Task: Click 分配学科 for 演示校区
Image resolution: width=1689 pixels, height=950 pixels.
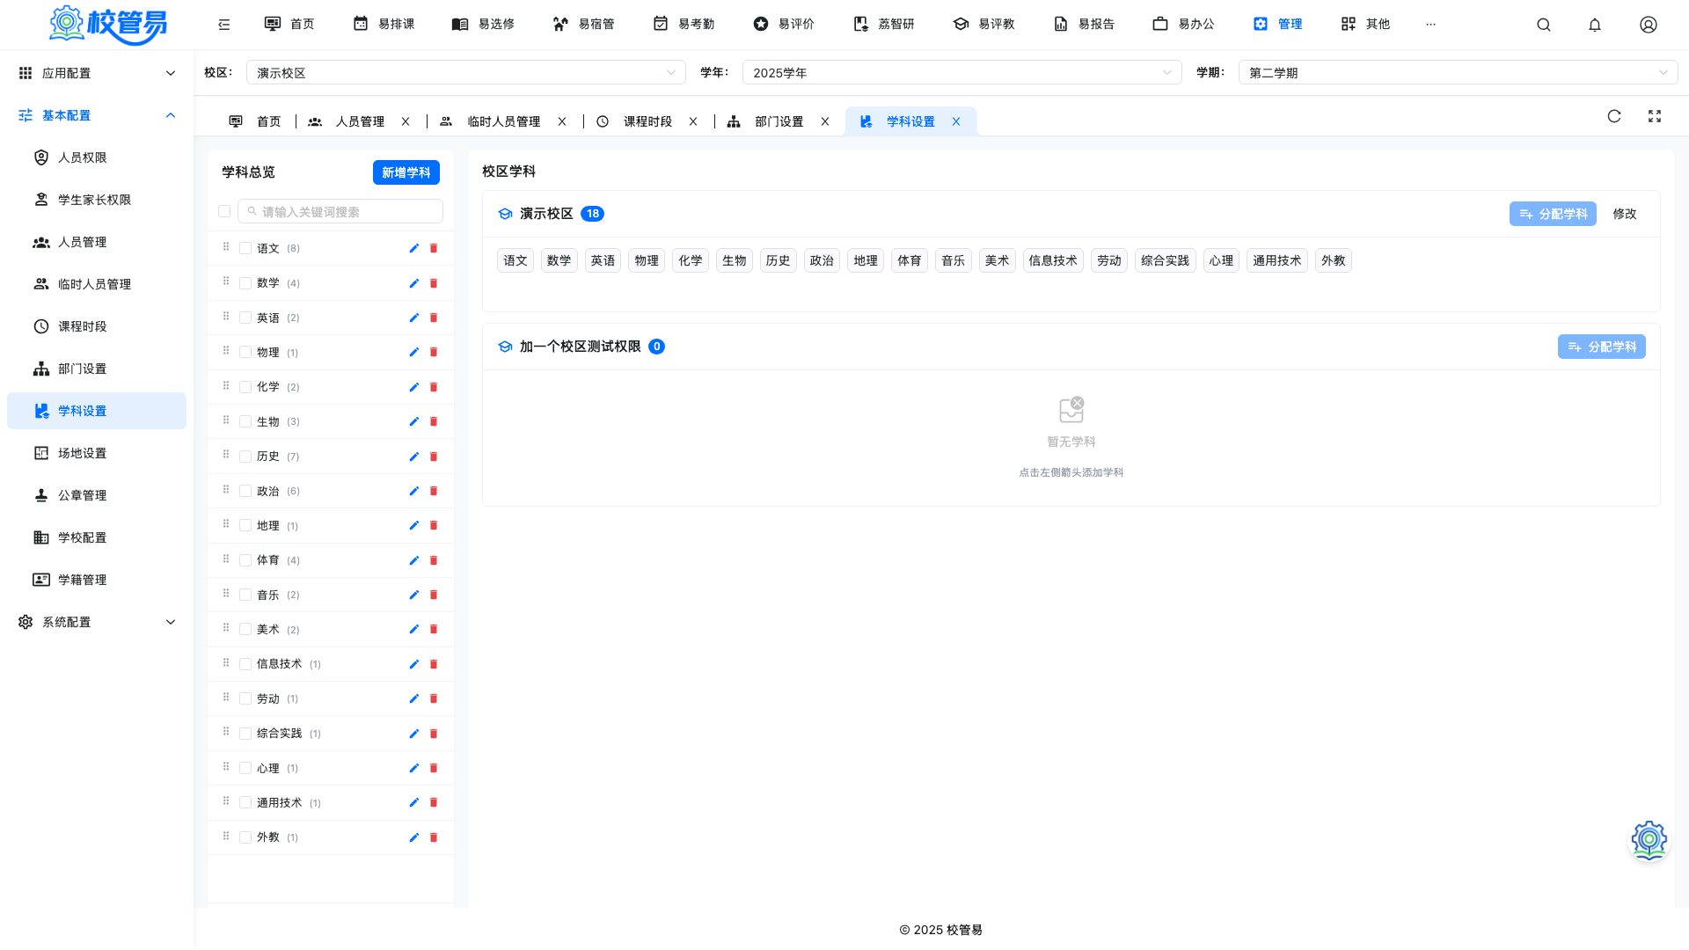Action: coord(1553,214)
